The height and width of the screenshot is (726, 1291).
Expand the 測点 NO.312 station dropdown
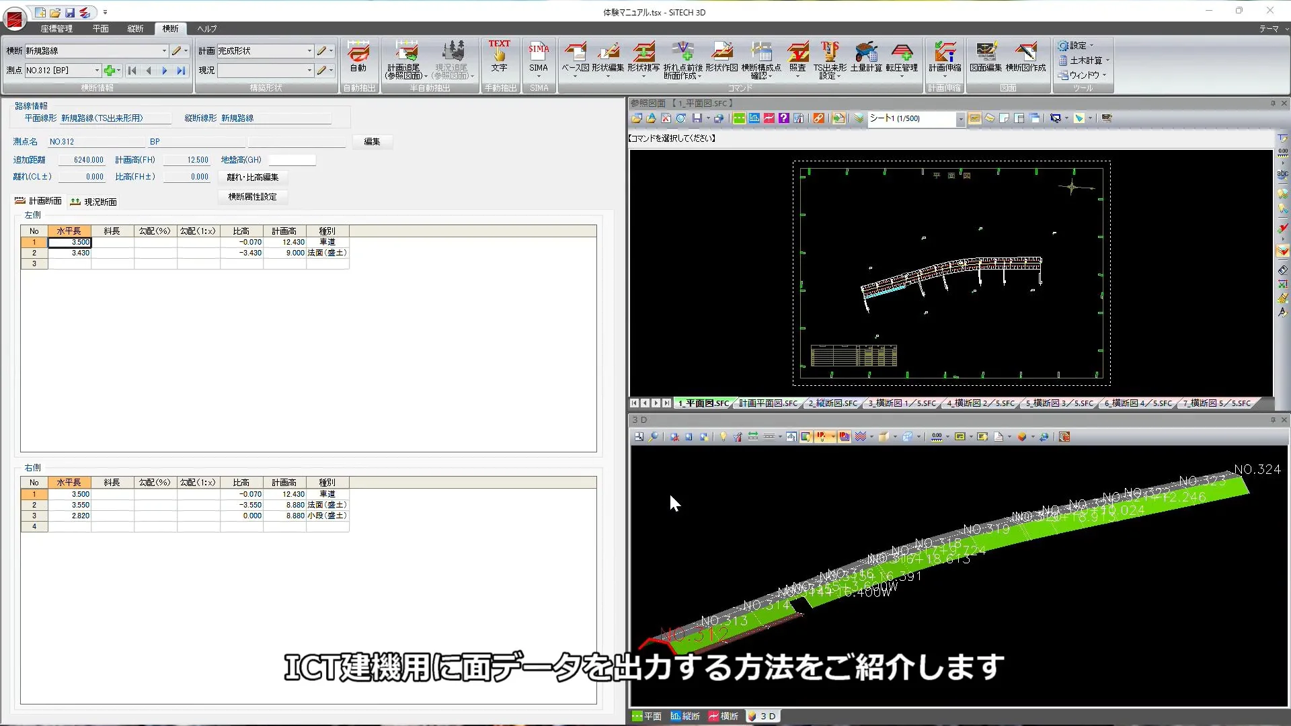[x=97, y=71]
